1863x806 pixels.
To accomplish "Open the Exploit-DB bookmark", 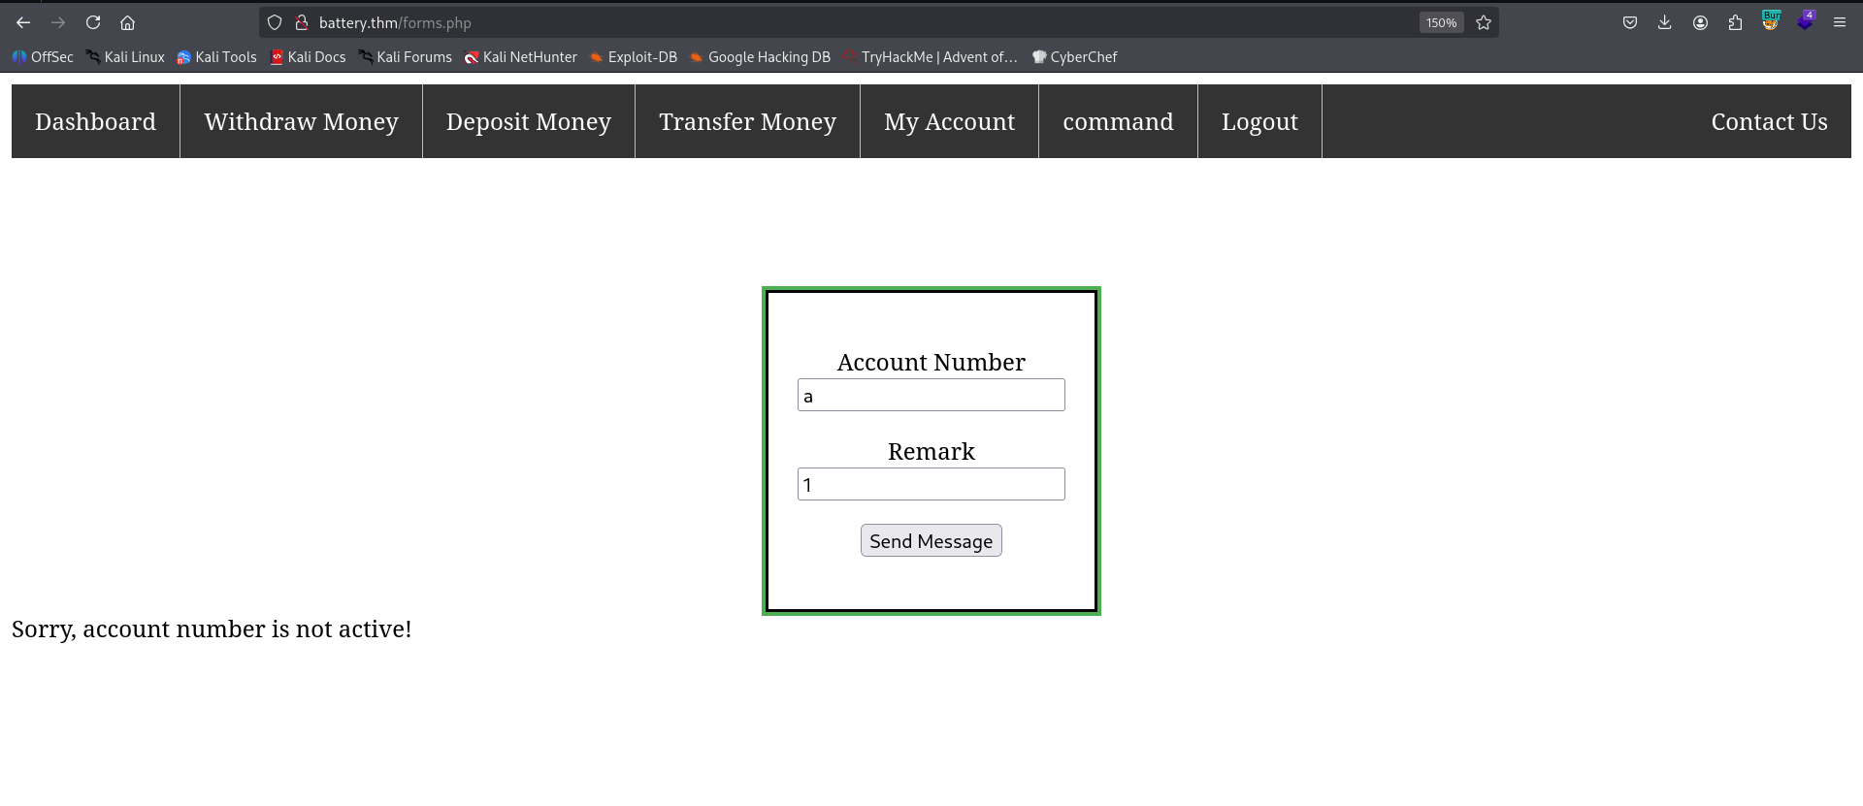I will [x=634, y=57].
